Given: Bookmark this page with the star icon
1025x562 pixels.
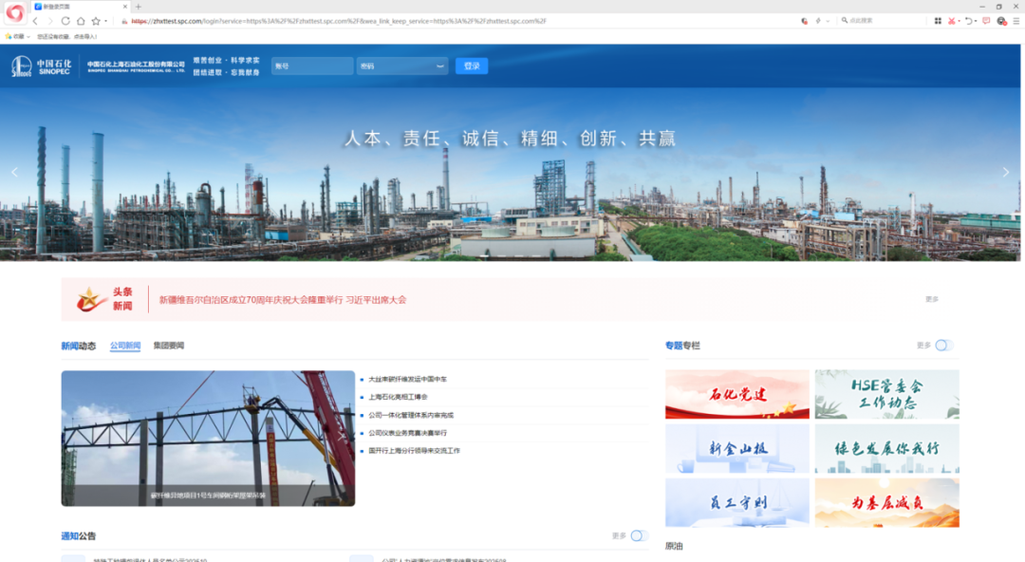Looking at the screenshot, I should click(x=95, y=21).
